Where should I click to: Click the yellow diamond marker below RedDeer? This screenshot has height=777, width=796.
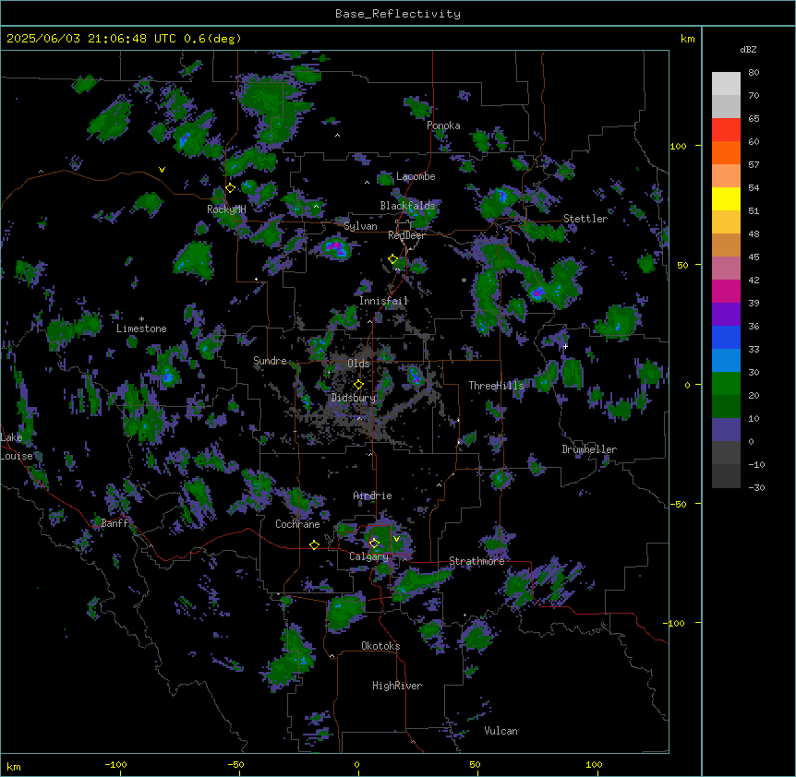point(393,259)
